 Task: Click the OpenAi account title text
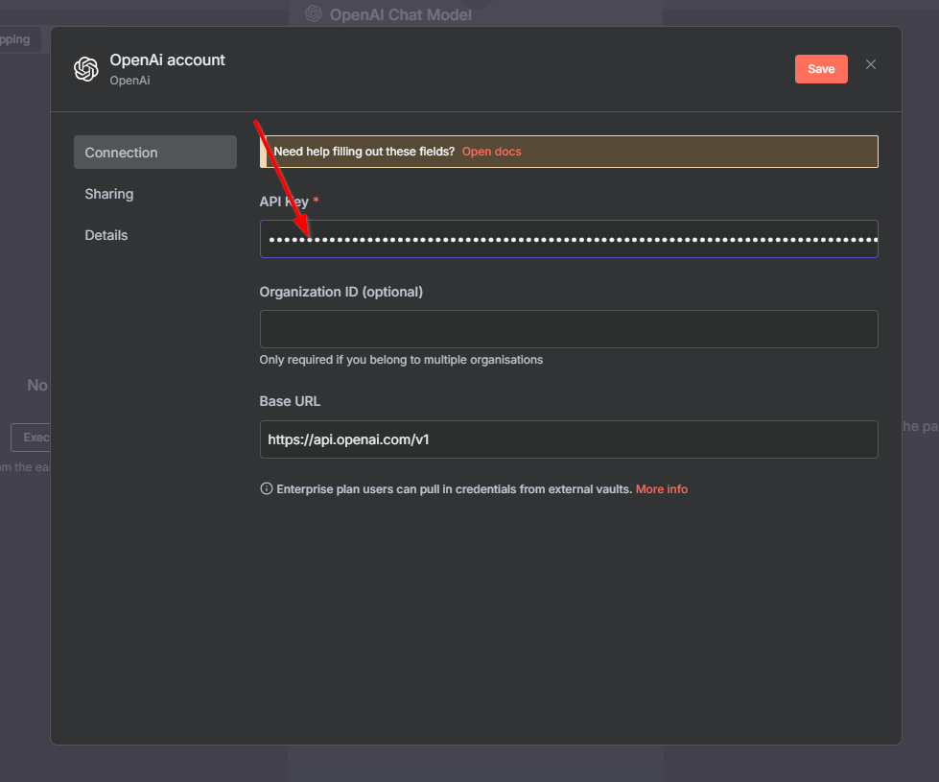167,59
